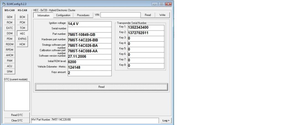Select the EHPAS module button
283x125 pixels.
[x=22, y=39]
